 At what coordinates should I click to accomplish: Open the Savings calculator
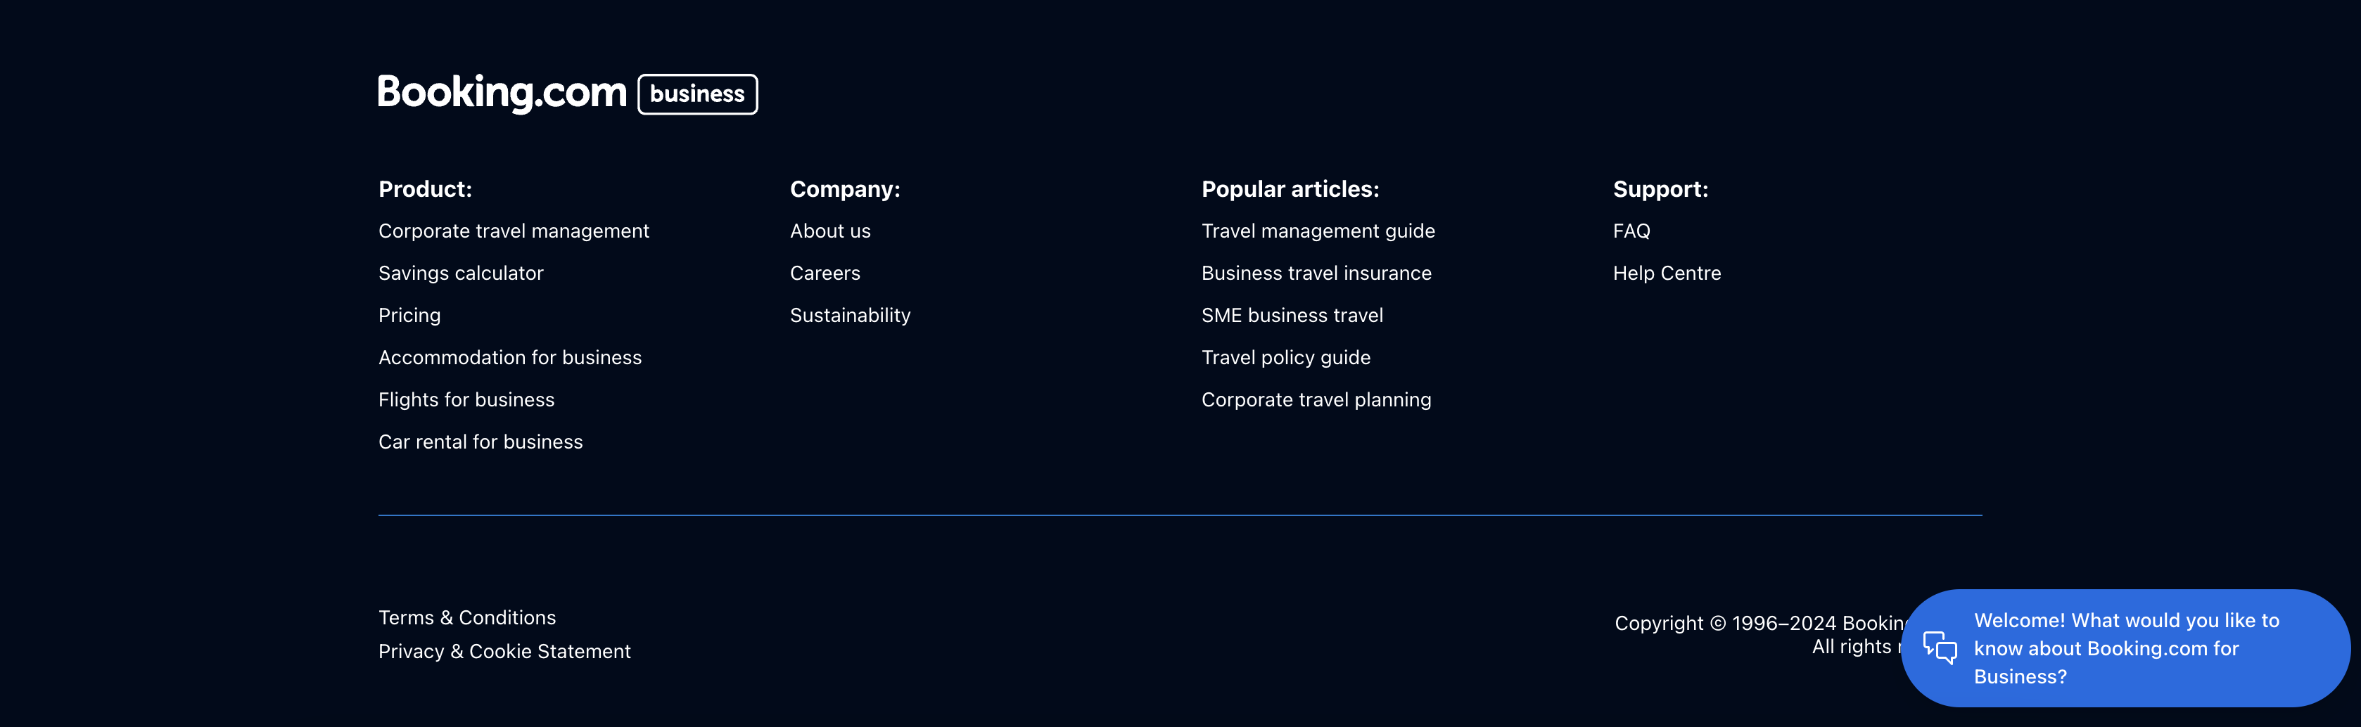tap(460, 273)
